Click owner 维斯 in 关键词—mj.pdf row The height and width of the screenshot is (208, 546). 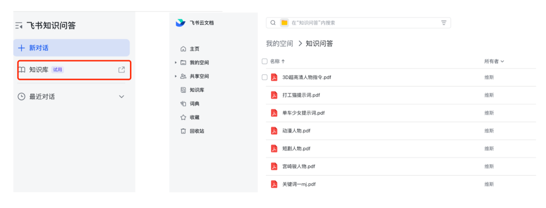point(489,184)
